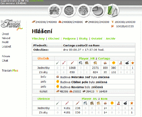Click the attacker's third unit icon above 1868
Viewport: 142px width, 117px height.
pos(72,63)
